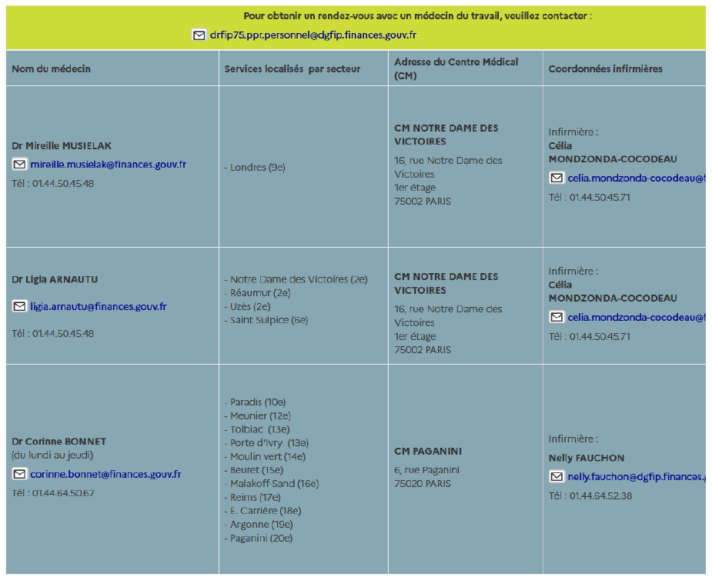Select the name 'Dr Ligia ARNAUTU'
The height and width of the screenshot is (577, 712).
tap(55, 279)
